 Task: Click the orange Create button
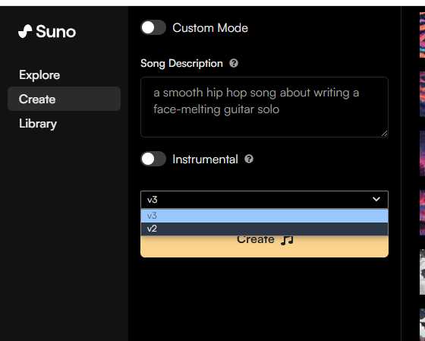[264, 246]
